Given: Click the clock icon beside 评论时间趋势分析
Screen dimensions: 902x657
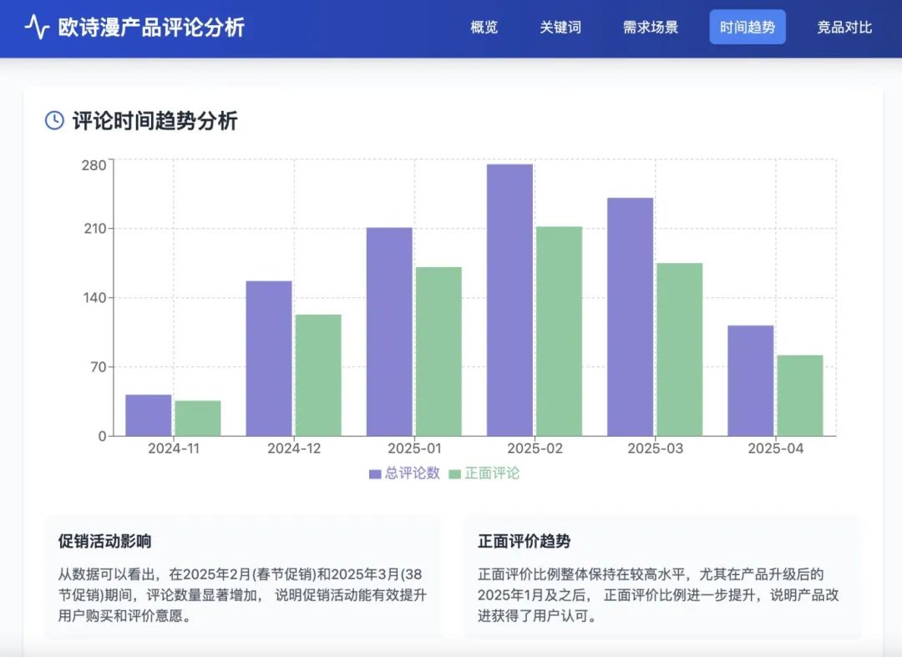Looking at the screenshot, I should pyautogui.click(x=54, y=121).
